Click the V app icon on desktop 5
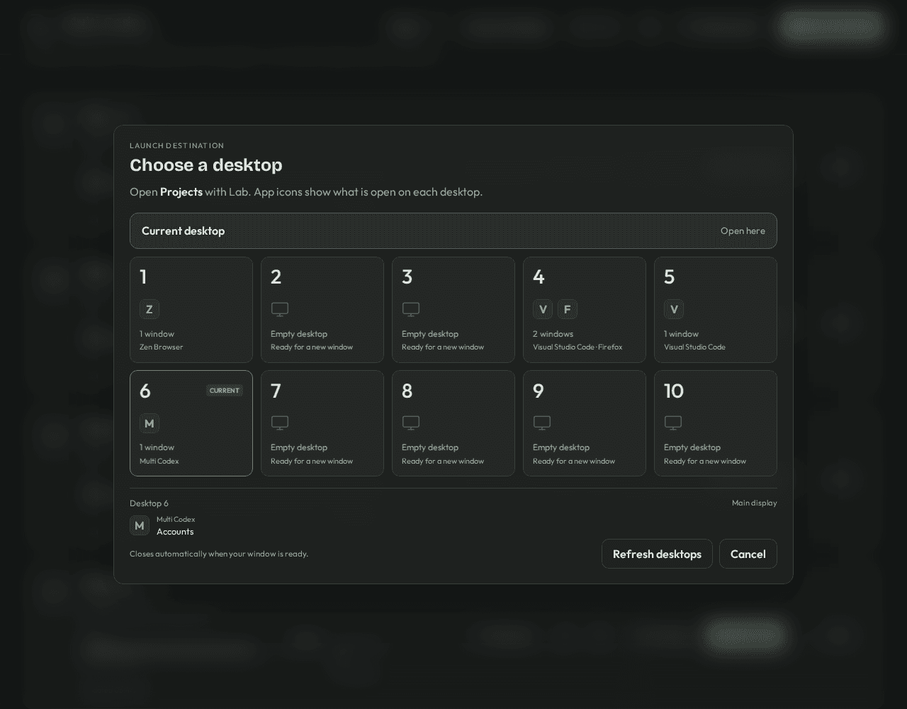Screen dimensions: 907x709 click(x=674, y=309)
